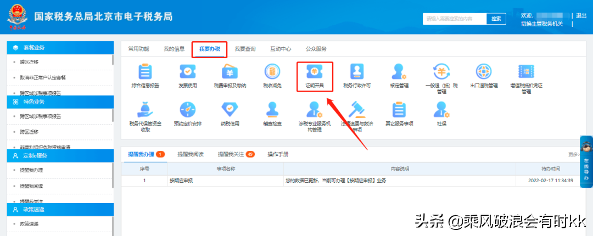This screenshot has height=236, width=593.
Task: Click 切换主管税务机关 link
Action: pyautogui.click(x=542, y=24)
